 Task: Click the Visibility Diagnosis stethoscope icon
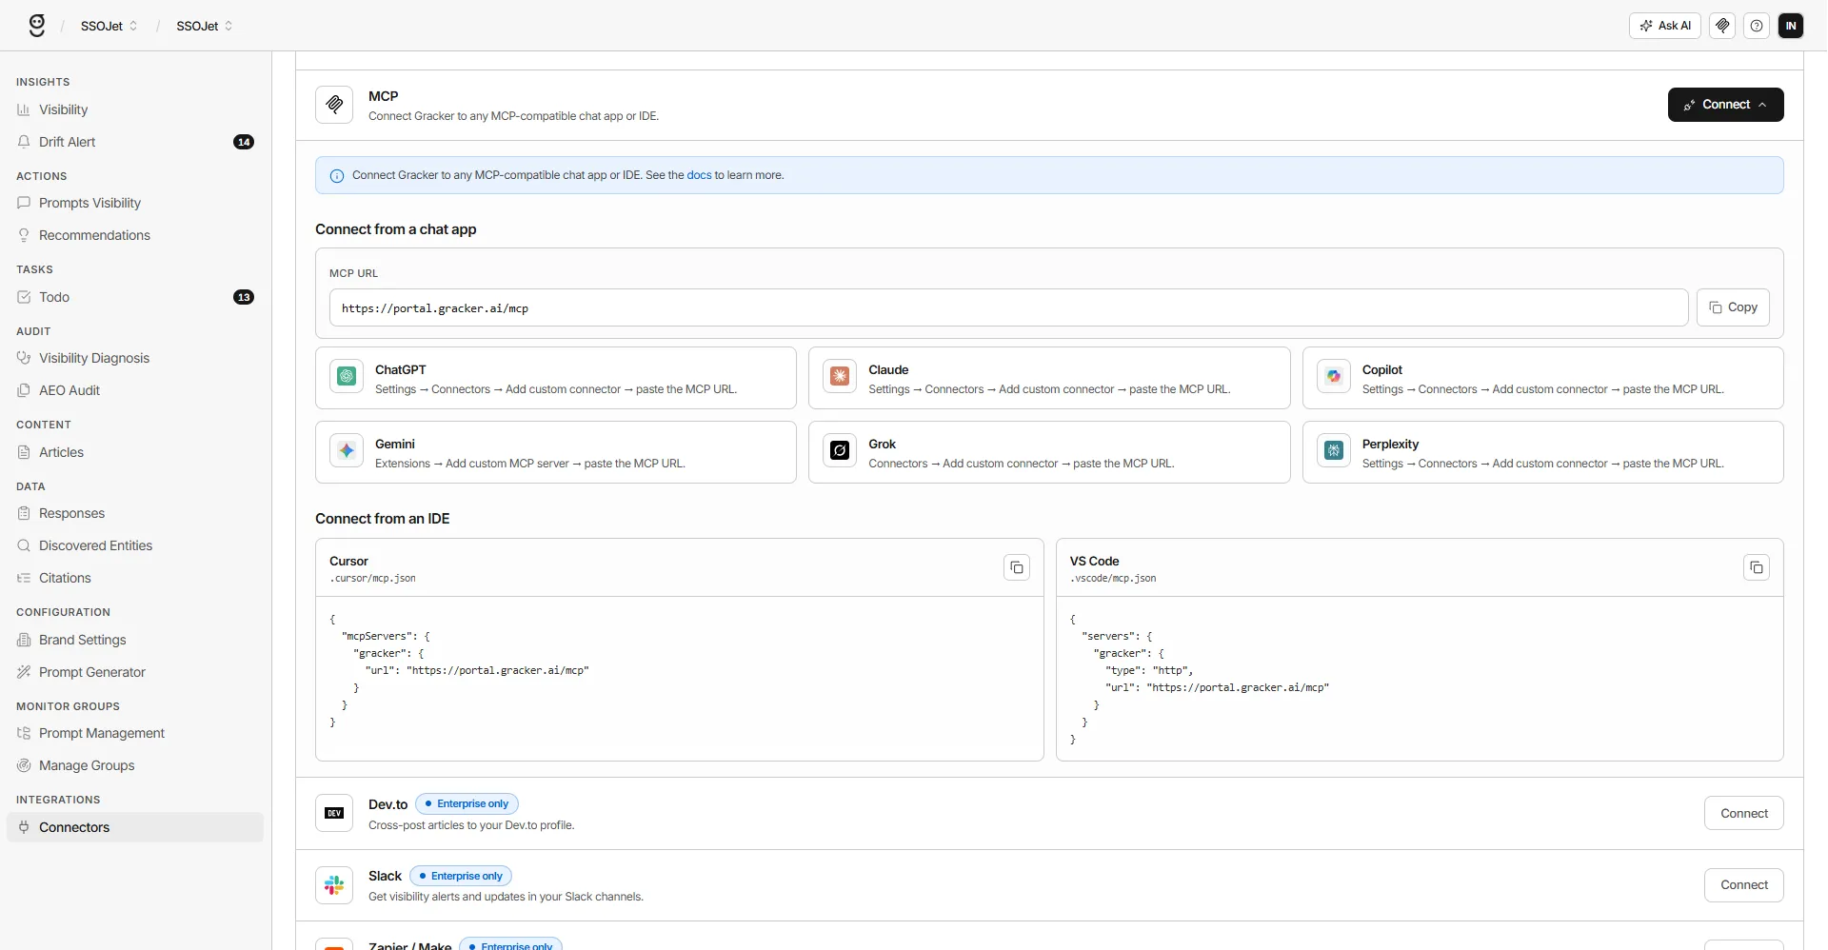pyautogui.click(x=24, y=358)
